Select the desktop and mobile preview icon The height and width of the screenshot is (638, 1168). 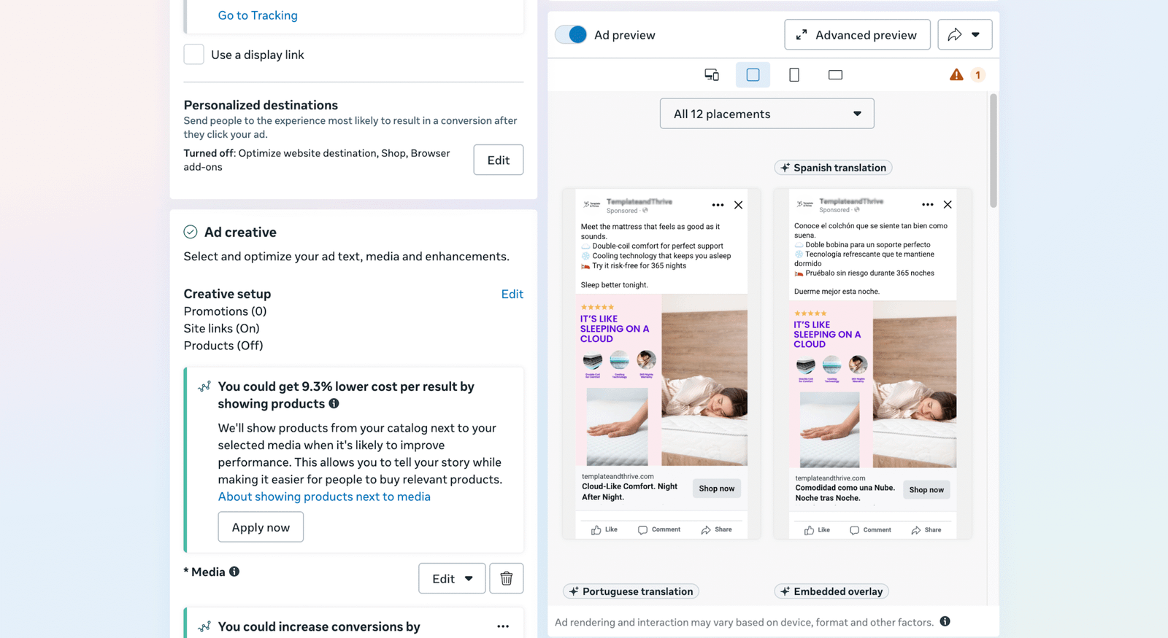[x=711, y=74]
